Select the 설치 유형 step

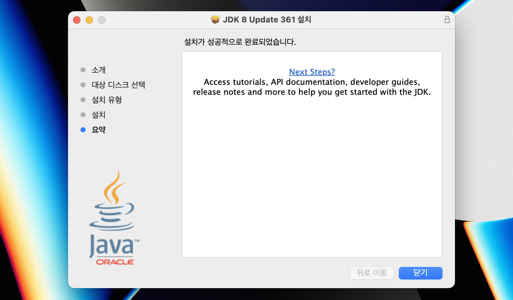click(x=107, y=100)
